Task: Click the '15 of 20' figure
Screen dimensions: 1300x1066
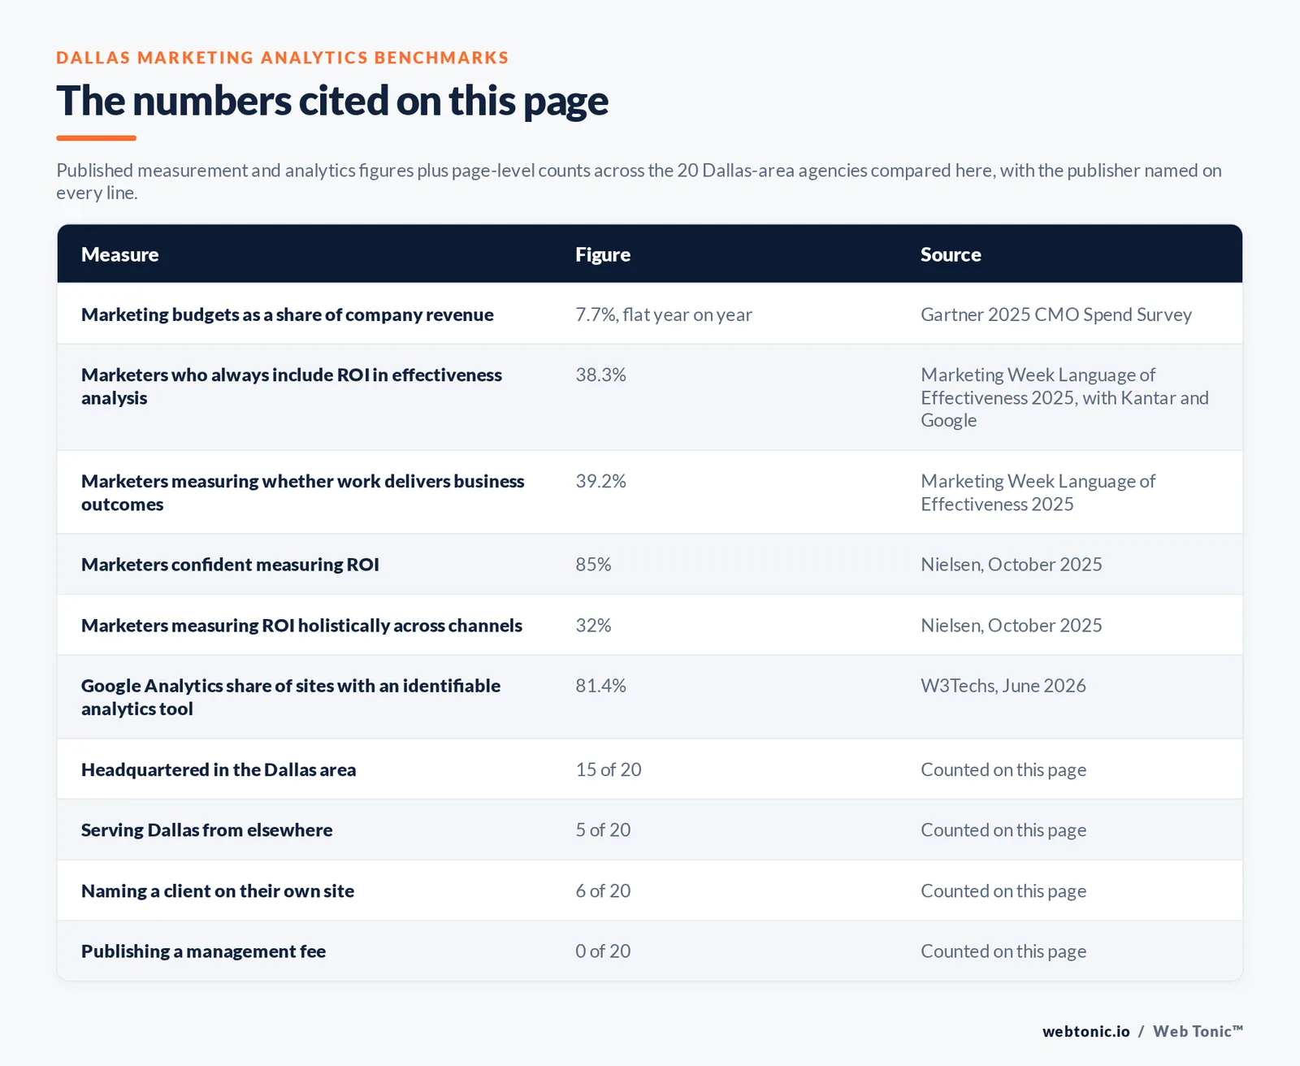Action: click(x=608, y=769)
